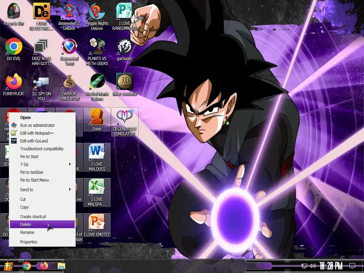
Task: Open Properties from context menu
Action: click(x=42, y=242)
